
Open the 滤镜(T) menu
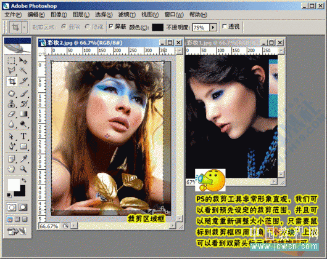tap(127, 15)
